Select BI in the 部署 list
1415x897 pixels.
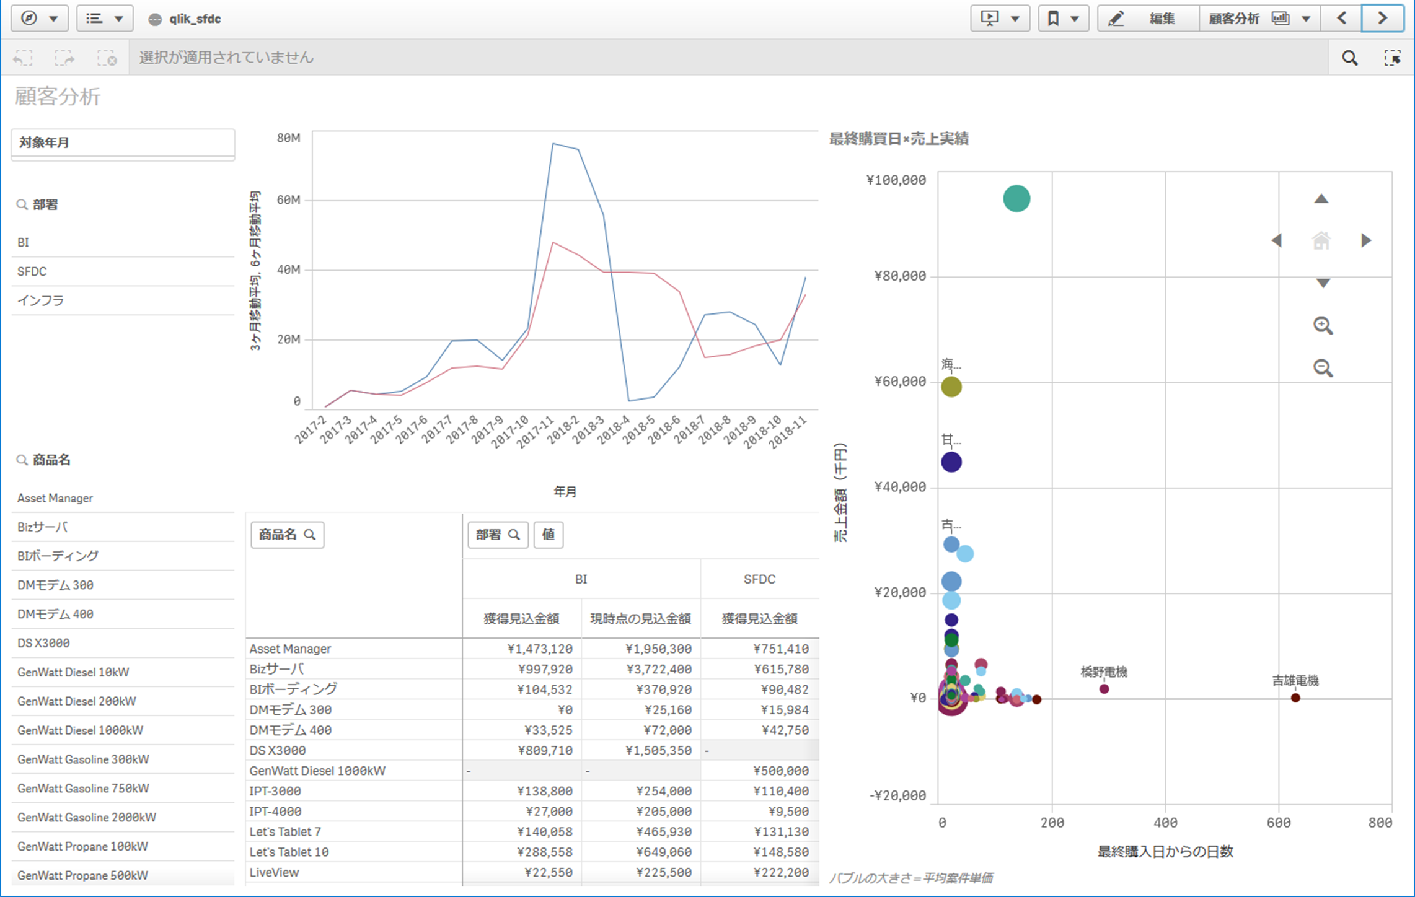pos(123,243)
